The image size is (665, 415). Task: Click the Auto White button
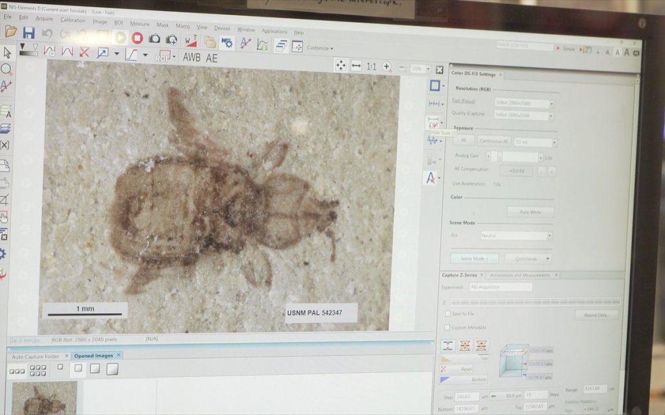[x=530, y=212]
